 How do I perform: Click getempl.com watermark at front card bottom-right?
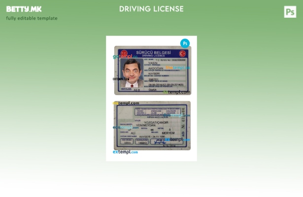click(x=176, y=92)
